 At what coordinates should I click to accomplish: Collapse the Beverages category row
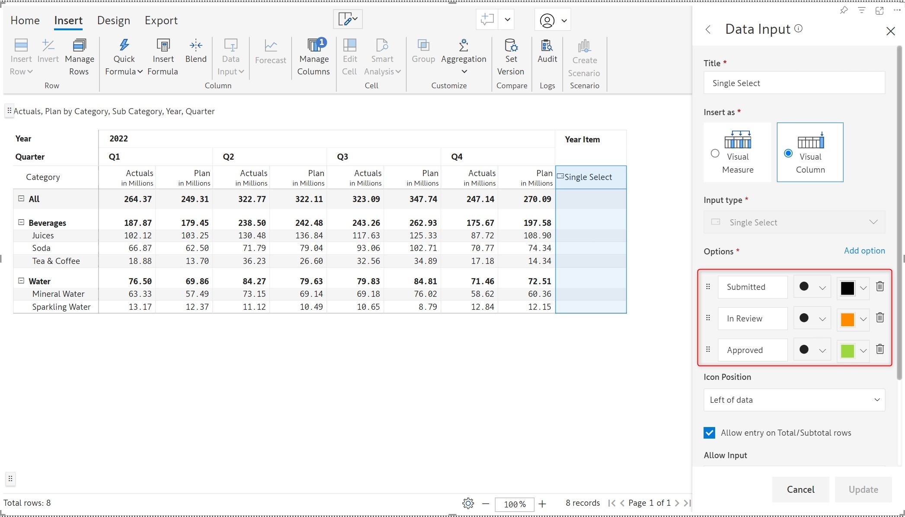pyautogui.click(x=21, y=222)
